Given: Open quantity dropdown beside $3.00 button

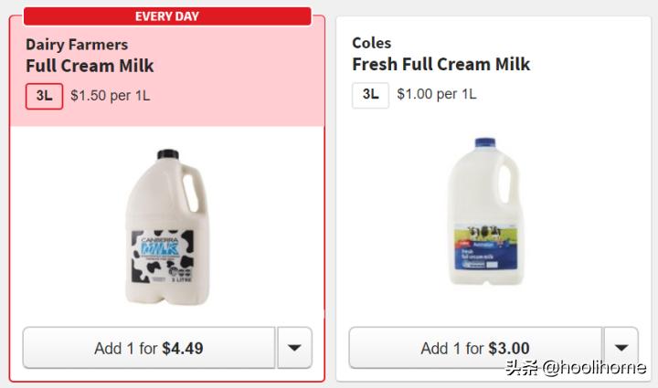Looking at the screenshot, I should pyautogui.click(x=621, y=348).
